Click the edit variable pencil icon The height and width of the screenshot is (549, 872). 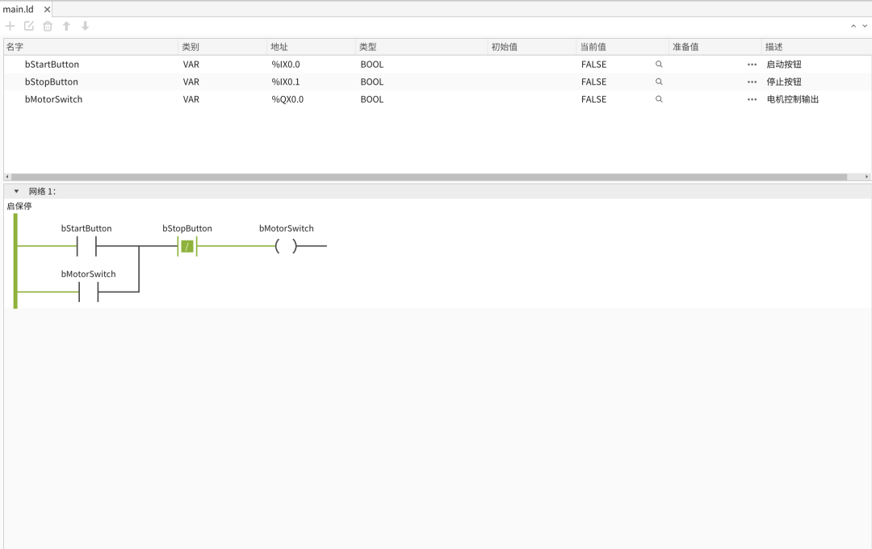pos(29,26)
